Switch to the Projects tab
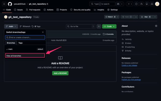This screenshot has height=101, width=161. click(62, 10)
